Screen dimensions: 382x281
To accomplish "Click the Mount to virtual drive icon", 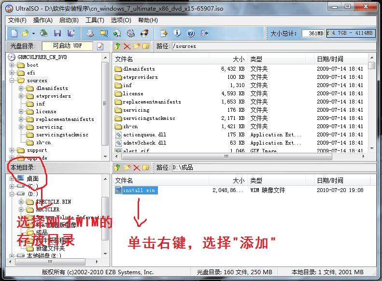I will (x=131, y=33).
